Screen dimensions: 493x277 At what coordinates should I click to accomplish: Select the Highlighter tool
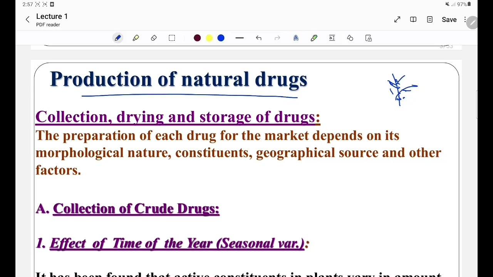coord(136,38)
